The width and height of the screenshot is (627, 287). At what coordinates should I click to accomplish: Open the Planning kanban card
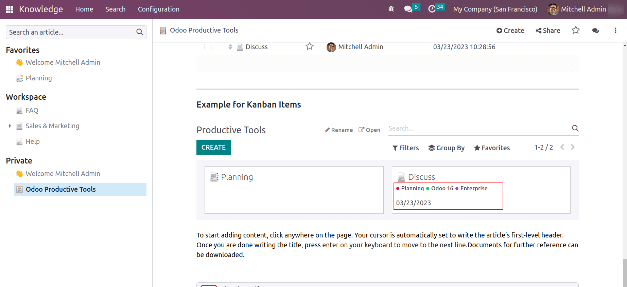pos(294,190)
